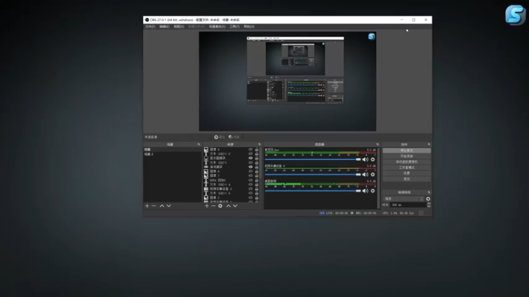Viewport: 529px width, 297px height.
Task: Mute the 麦克风/Aux speaker icon
Action: point(366,159)
